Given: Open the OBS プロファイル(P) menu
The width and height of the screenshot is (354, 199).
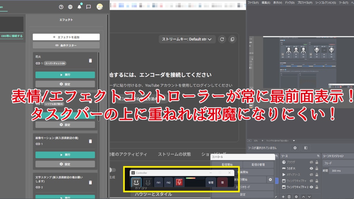Looking at the screenshot, I should pos(305,3).
